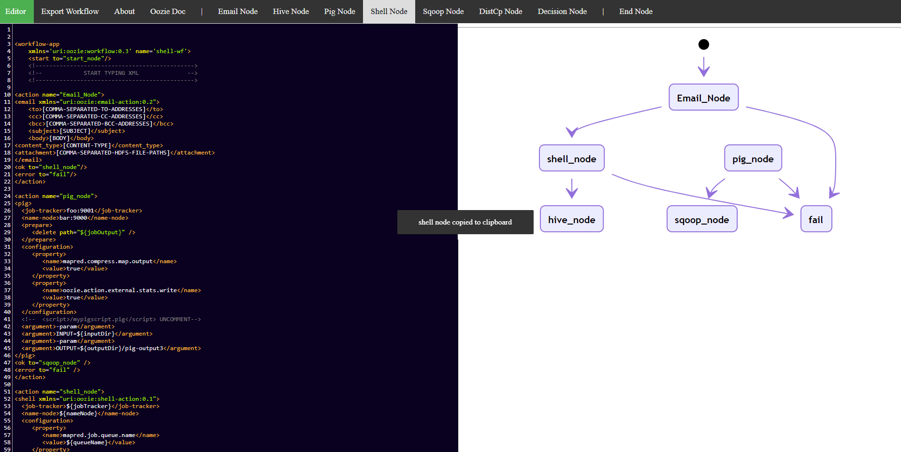This screenshot has width=901, height=452.
Task: Click the attachment HDFS-FILE-PATHS line
Action: pos(115,153)
